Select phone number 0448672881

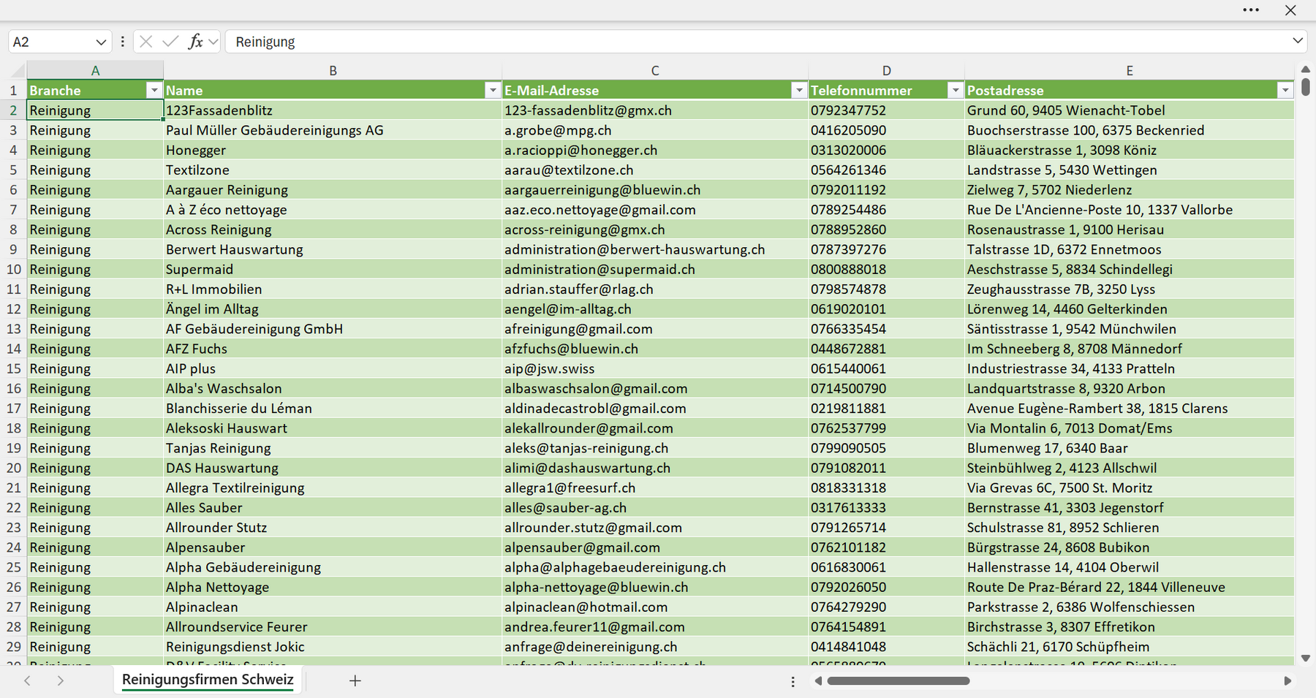(x=886, y=349)
